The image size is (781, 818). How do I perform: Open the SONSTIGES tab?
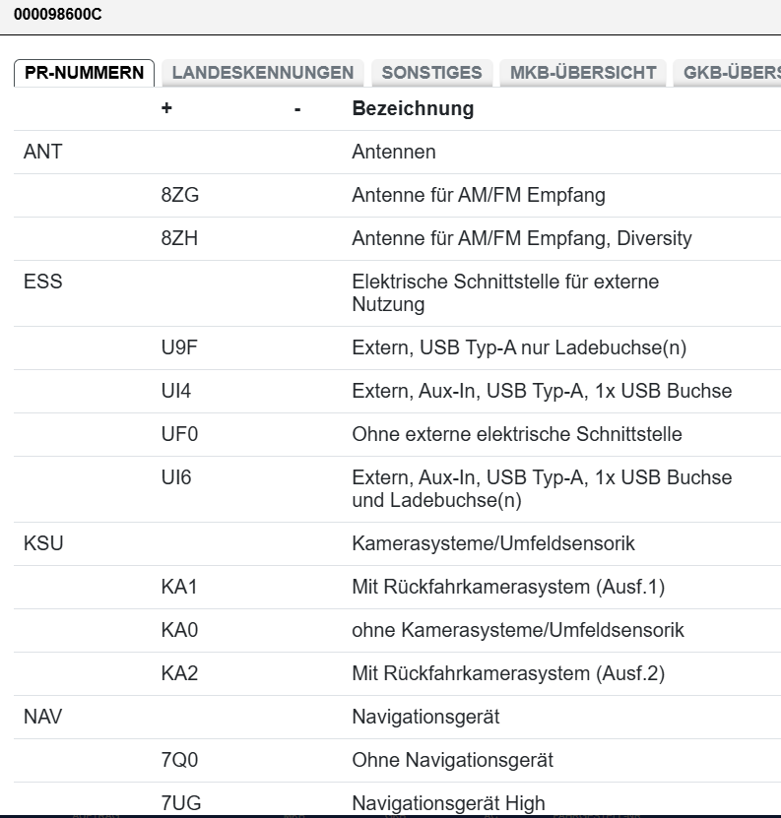click(431, 73)
